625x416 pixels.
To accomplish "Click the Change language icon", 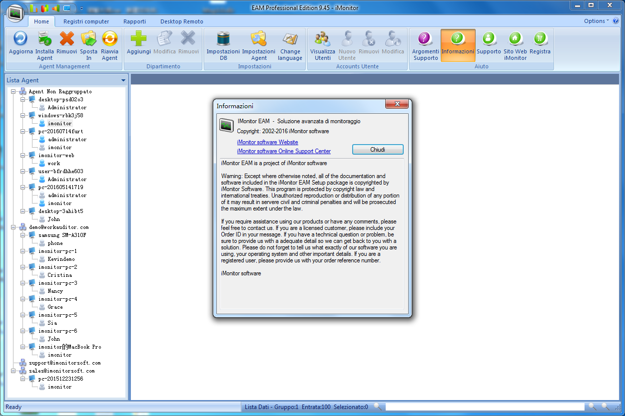I will pyautogui.click(x=290, y=39).
